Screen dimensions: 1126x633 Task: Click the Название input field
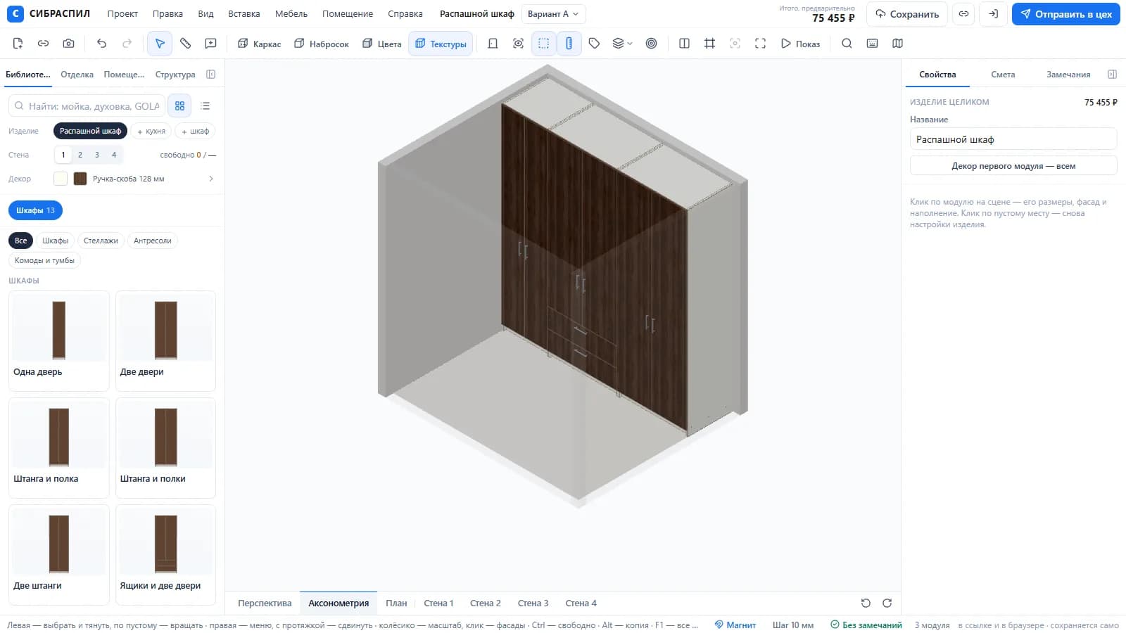click(1013, 139)
